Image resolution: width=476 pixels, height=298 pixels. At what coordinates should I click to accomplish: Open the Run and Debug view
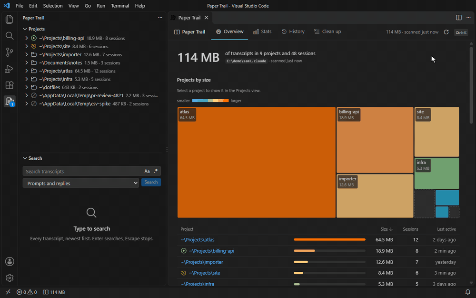(x=10, y=69)
